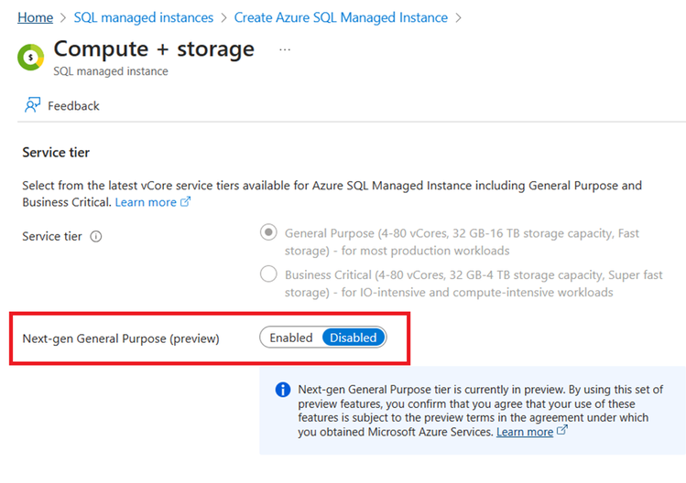The height and width of the screenshot is (483, 686).
Task: Click the chevron after Create Azure SQL Managed Instance
Action: point(458,17)
